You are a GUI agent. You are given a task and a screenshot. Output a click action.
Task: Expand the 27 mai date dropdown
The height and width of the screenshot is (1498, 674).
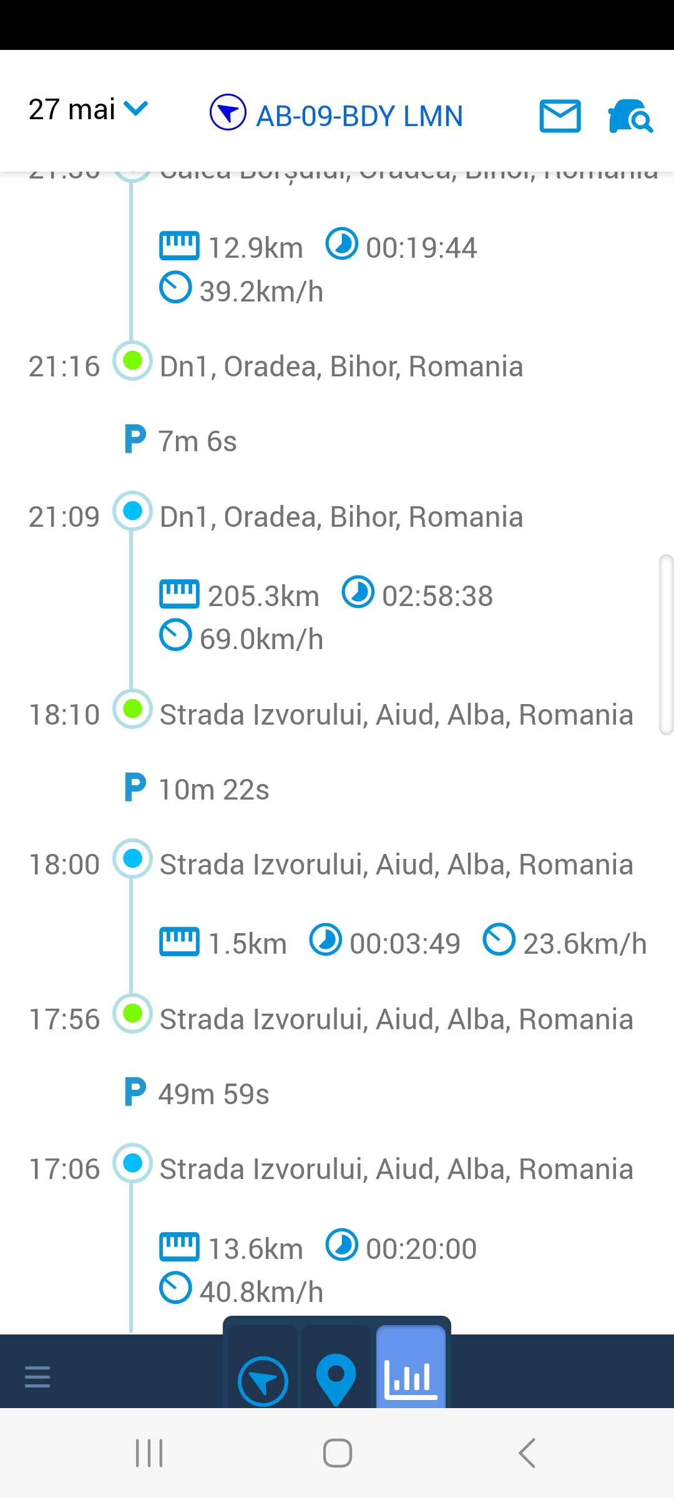(x=87, y=110)
